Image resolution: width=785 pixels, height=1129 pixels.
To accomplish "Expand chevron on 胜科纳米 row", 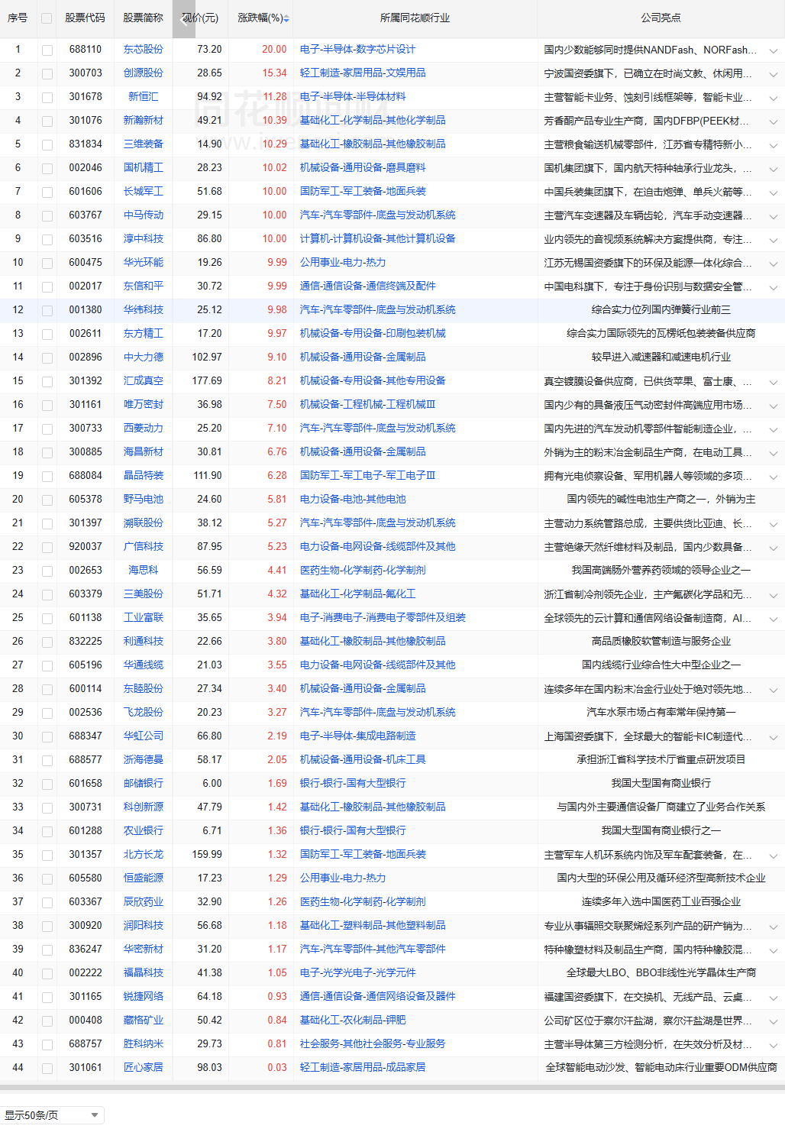I will click(774, 1046).
